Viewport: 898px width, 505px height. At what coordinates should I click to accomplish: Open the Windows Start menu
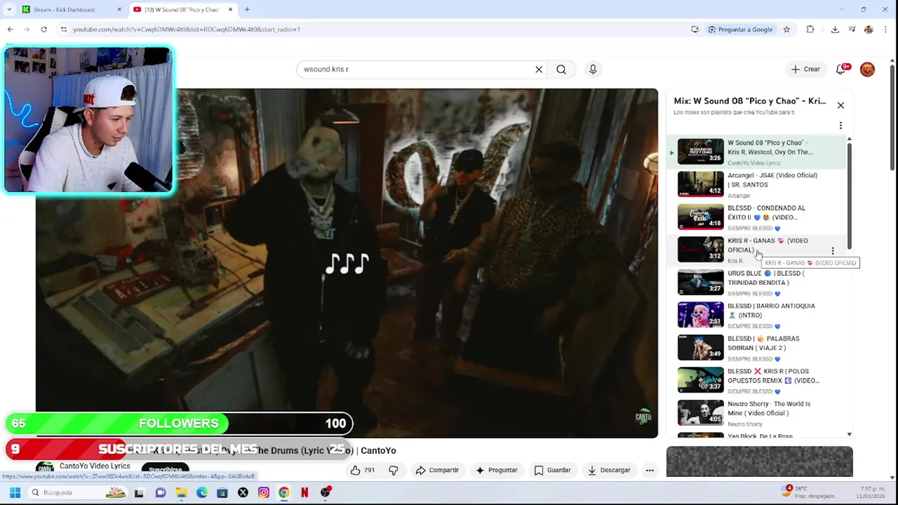15,492
